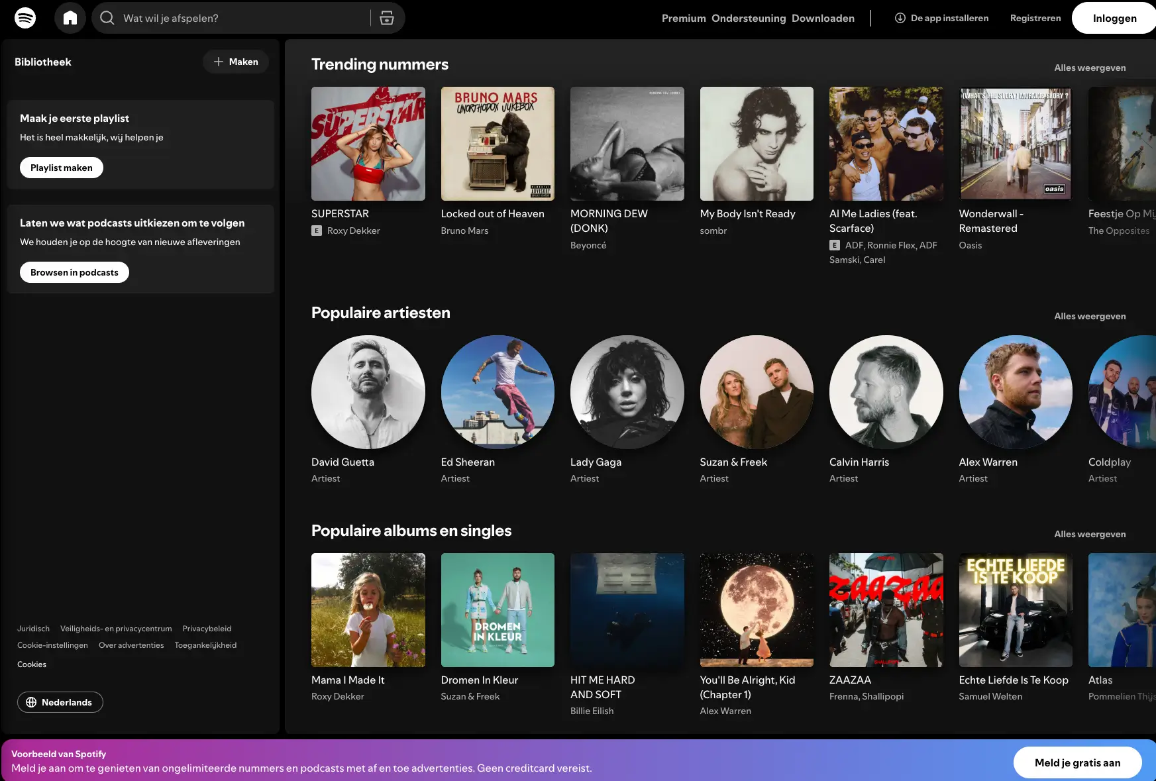
Task: Open the Premium menu link
Action: pos(684,18)
